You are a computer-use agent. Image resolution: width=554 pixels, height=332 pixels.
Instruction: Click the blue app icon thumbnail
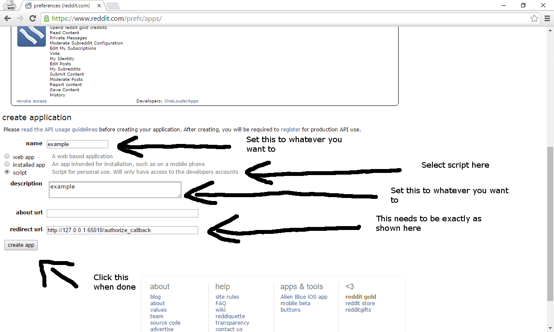click(x=32, y=35)
